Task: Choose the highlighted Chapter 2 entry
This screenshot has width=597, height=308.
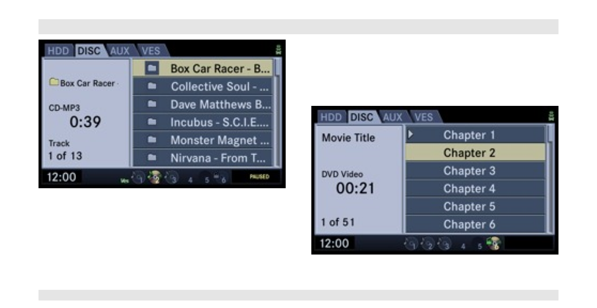Action: 476,153
